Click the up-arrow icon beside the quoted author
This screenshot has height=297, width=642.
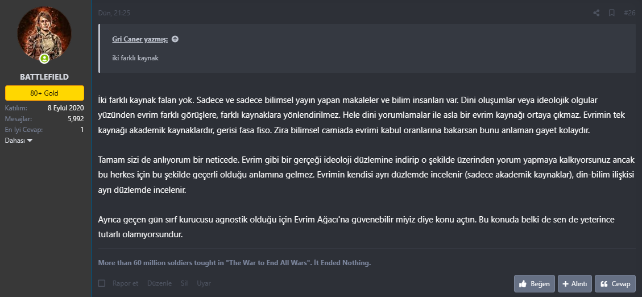tap(175, 39)
